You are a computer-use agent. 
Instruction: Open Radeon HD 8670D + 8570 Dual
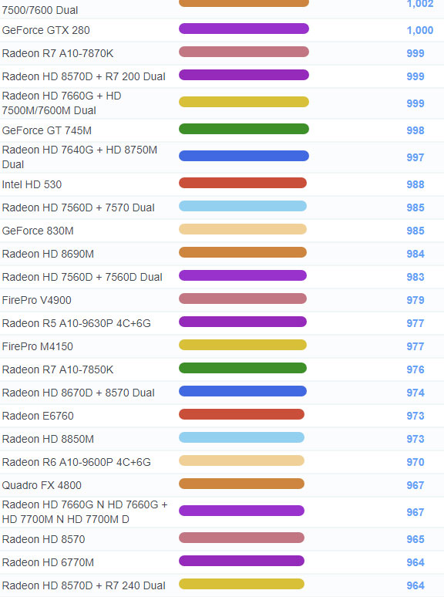78,393
